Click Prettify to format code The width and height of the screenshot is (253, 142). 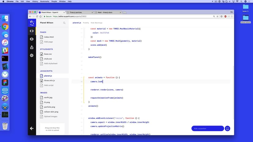coord(86,23)
